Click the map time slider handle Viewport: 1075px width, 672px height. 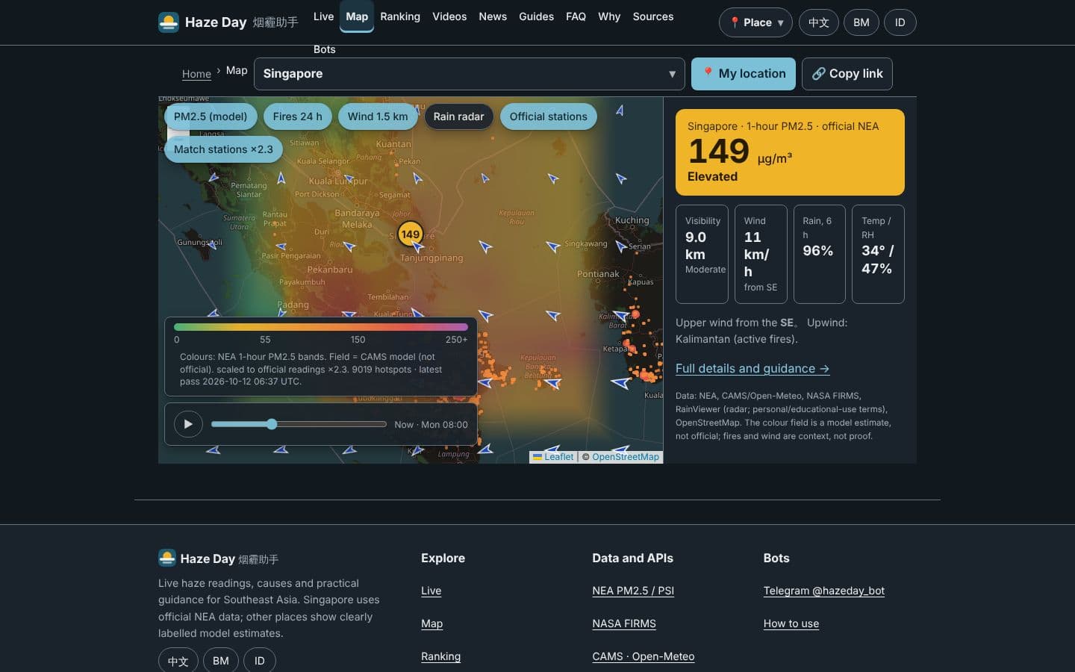[272, 424]
